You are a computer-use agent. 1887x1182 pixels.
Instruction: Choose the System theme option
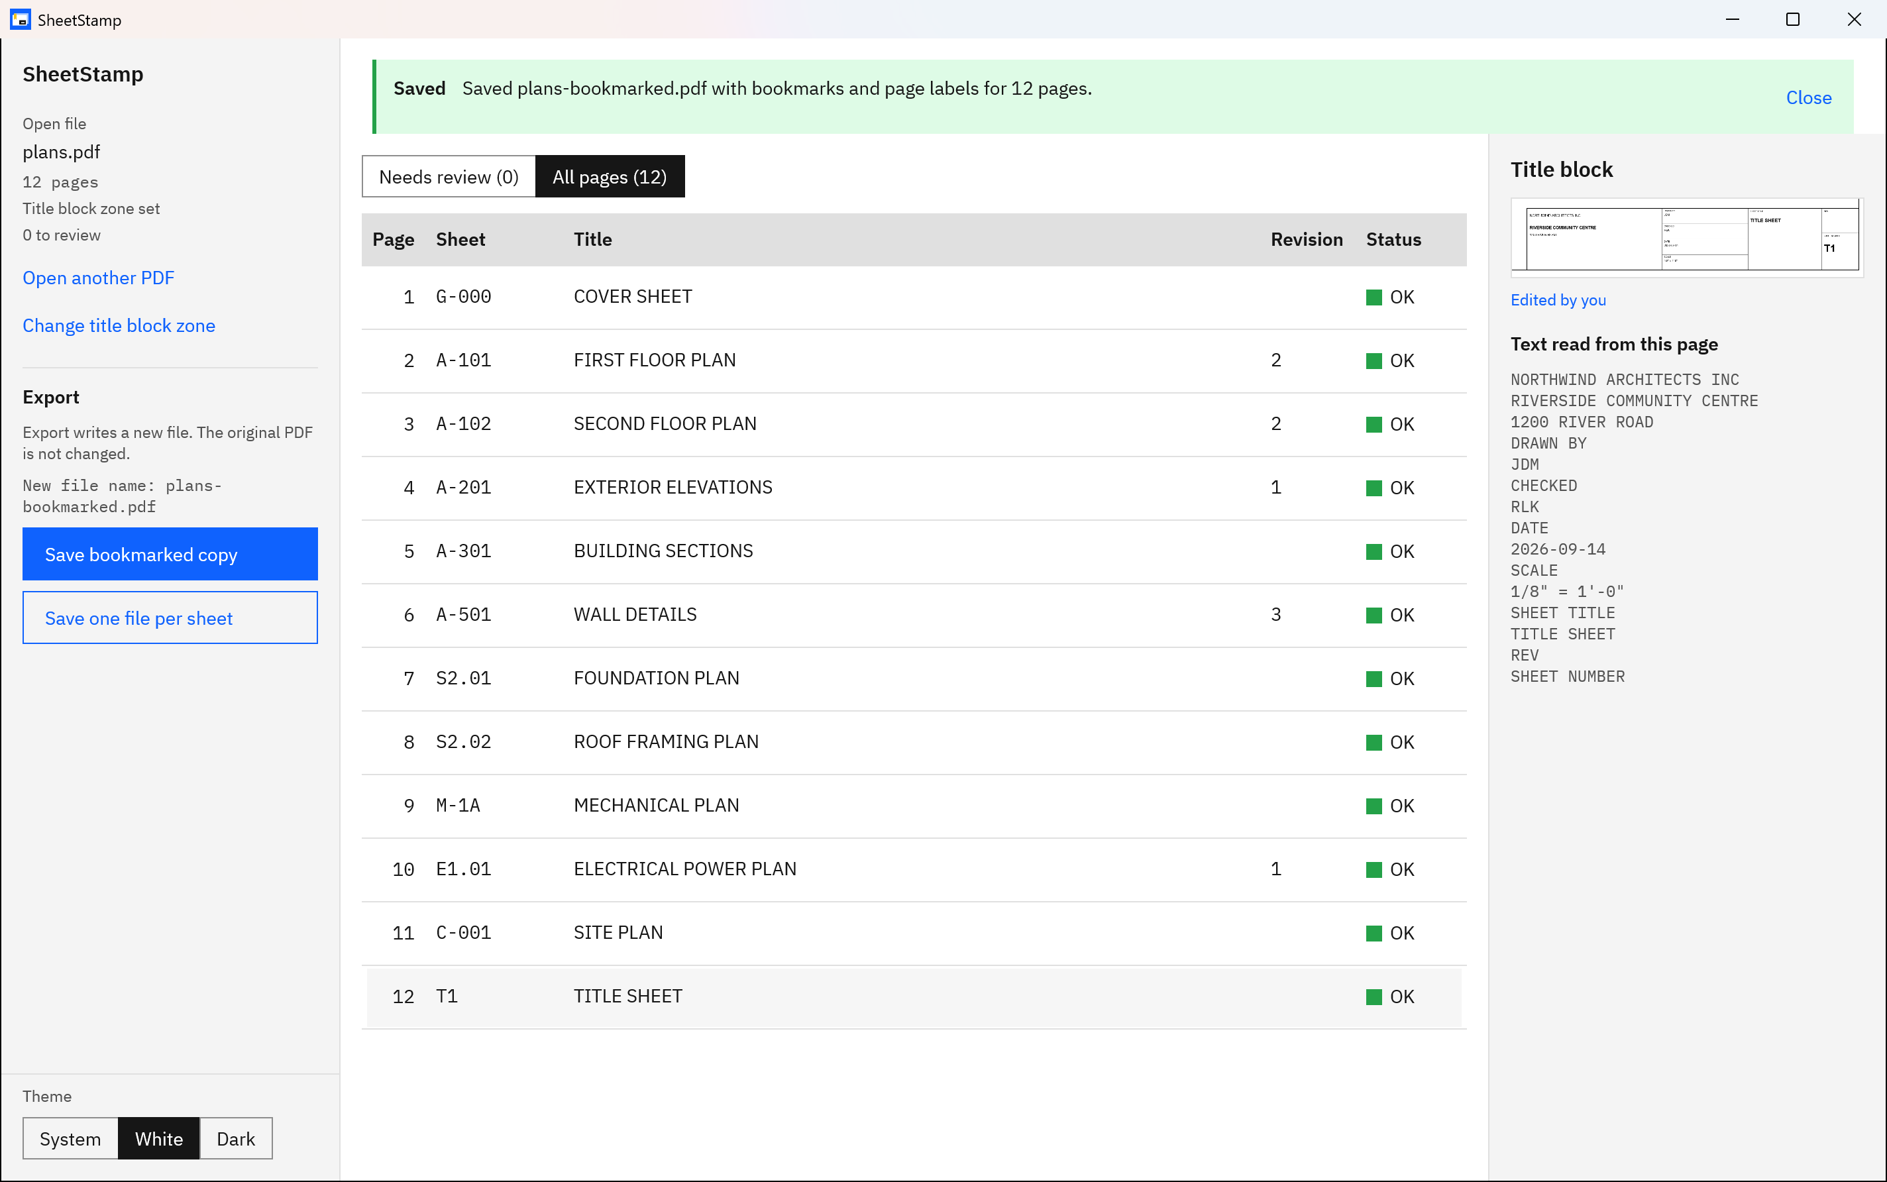pos(70,1138)
